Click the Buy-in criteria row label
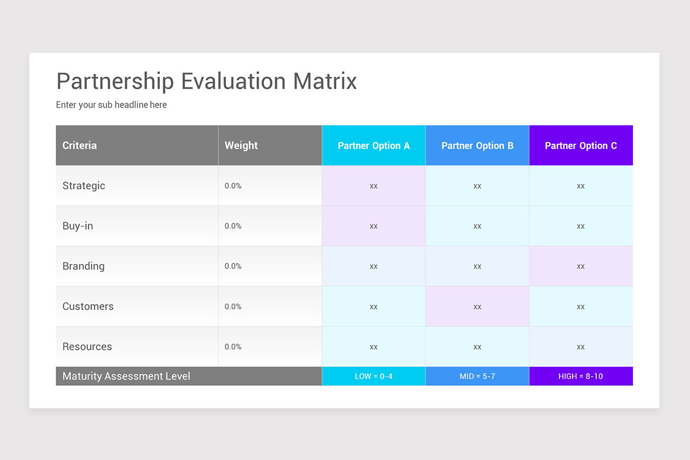 tap(78, 226)
